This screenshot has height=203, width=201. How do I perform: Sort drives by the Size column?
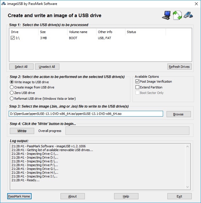53,32
